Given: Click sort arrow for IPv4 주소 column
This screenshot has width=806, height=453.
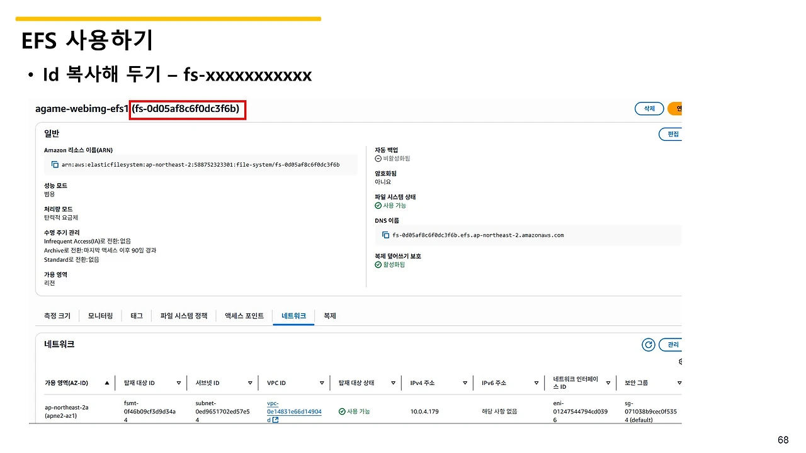Looking at the screenshot, I should [465, 383].
